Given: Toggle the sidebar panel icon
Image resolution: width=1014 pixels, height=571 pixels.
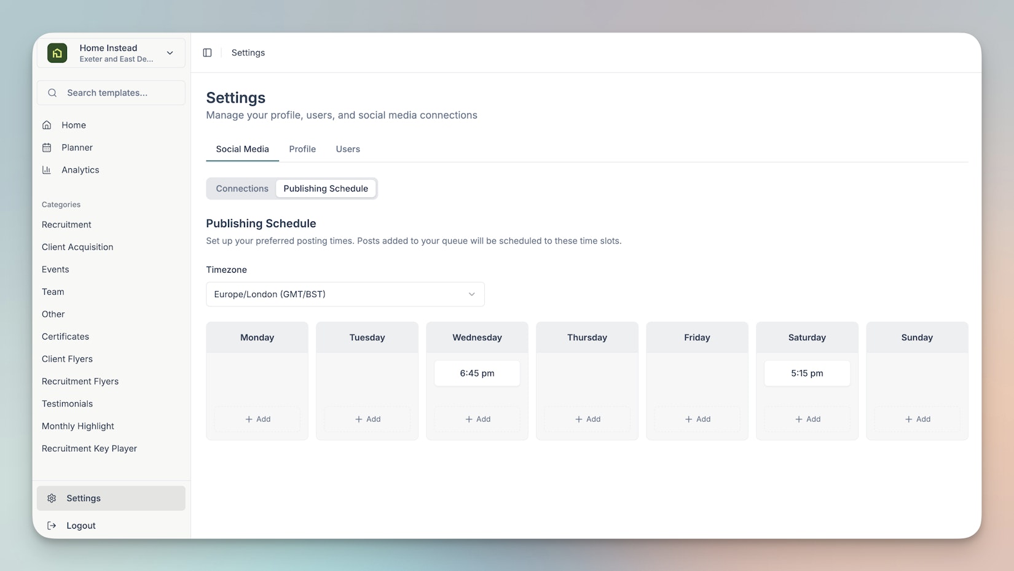Looking at the screenshot, I should click(x=207, y=53).
